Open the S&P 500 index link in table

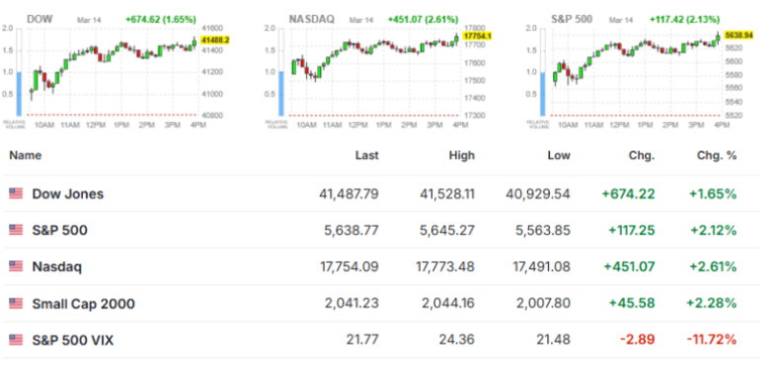[x=59, y=231]
